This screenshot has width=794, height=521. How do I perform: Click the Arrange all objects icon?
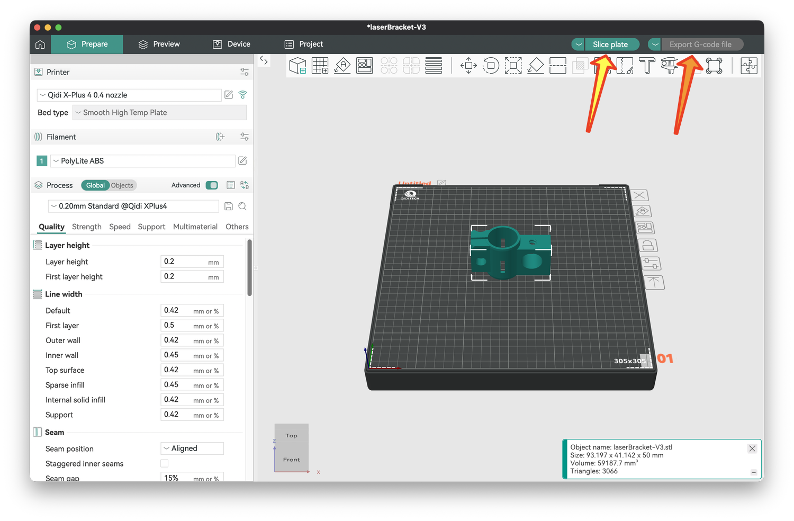[x=365, y=66]
